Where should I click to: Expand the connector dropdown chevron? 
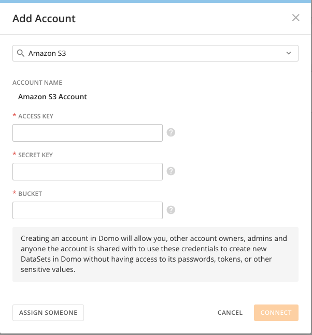click(289, 53)
